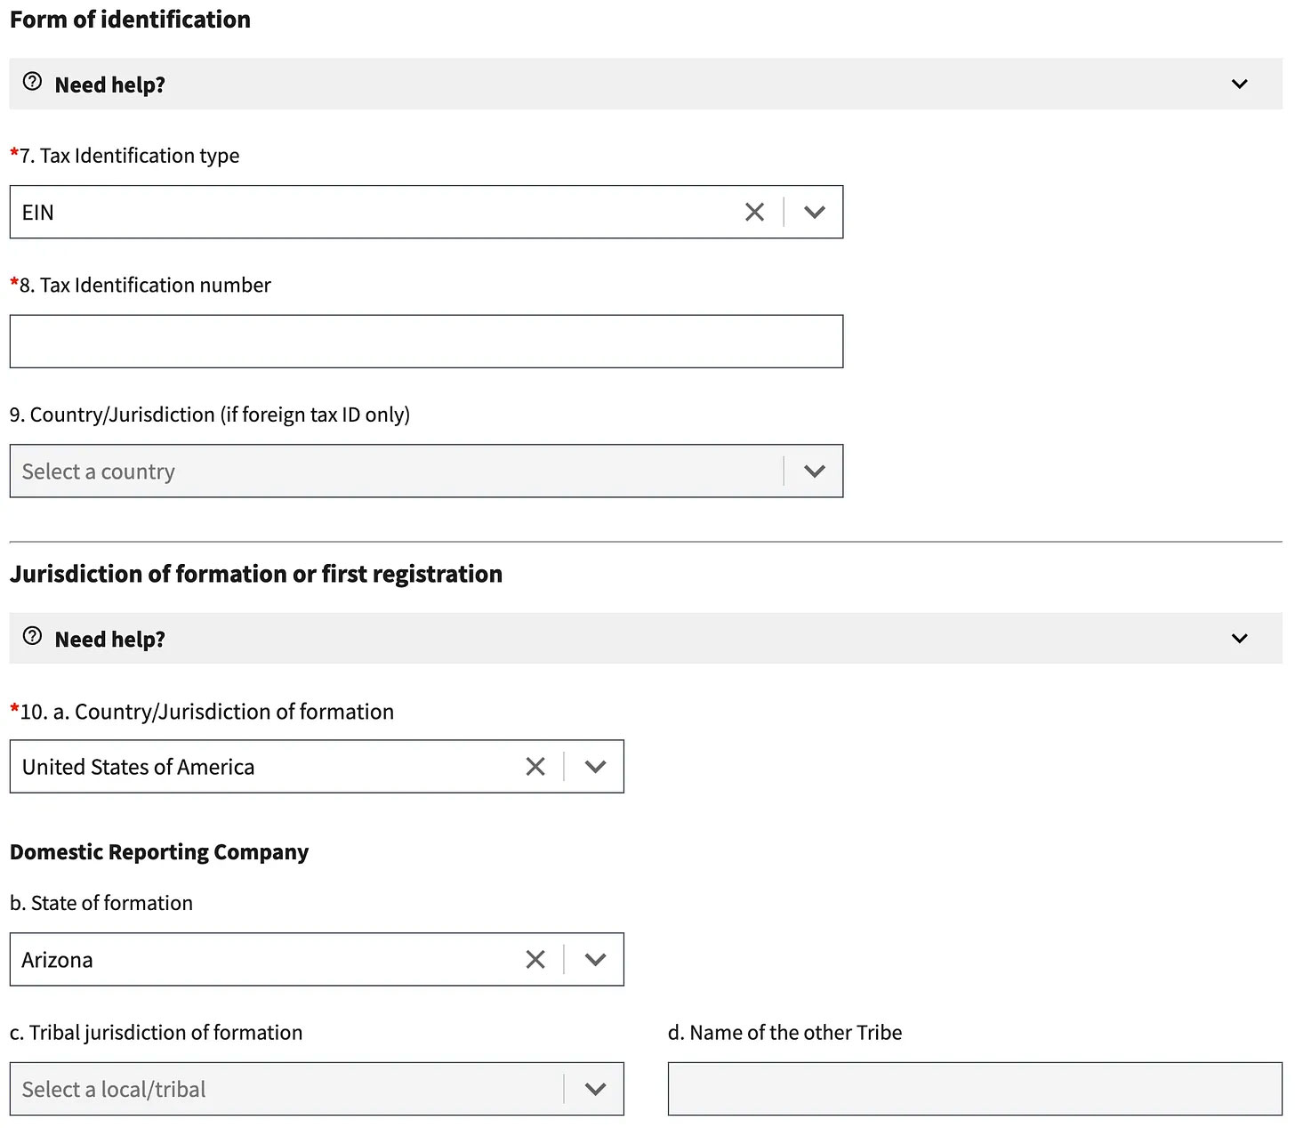Click Need help text under Form of identification
Screen dimensions: 1295x1128
click(109, 84)
